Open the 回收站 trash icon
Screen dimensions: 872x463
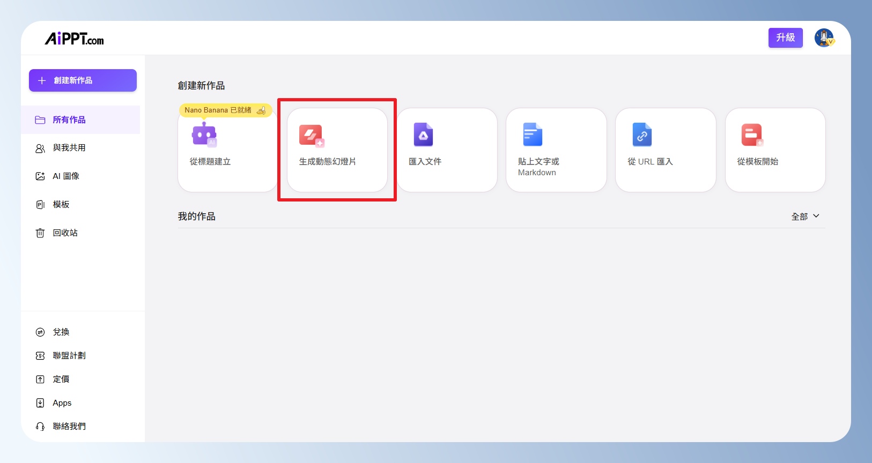[40, 233]
